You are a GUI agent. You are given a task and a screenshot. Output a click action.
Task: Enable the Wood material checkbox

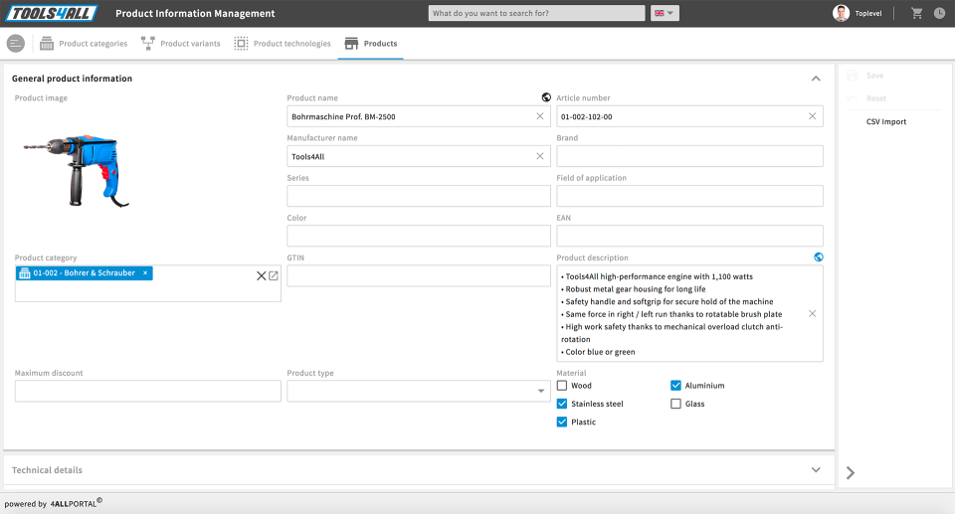coord(562,386)
